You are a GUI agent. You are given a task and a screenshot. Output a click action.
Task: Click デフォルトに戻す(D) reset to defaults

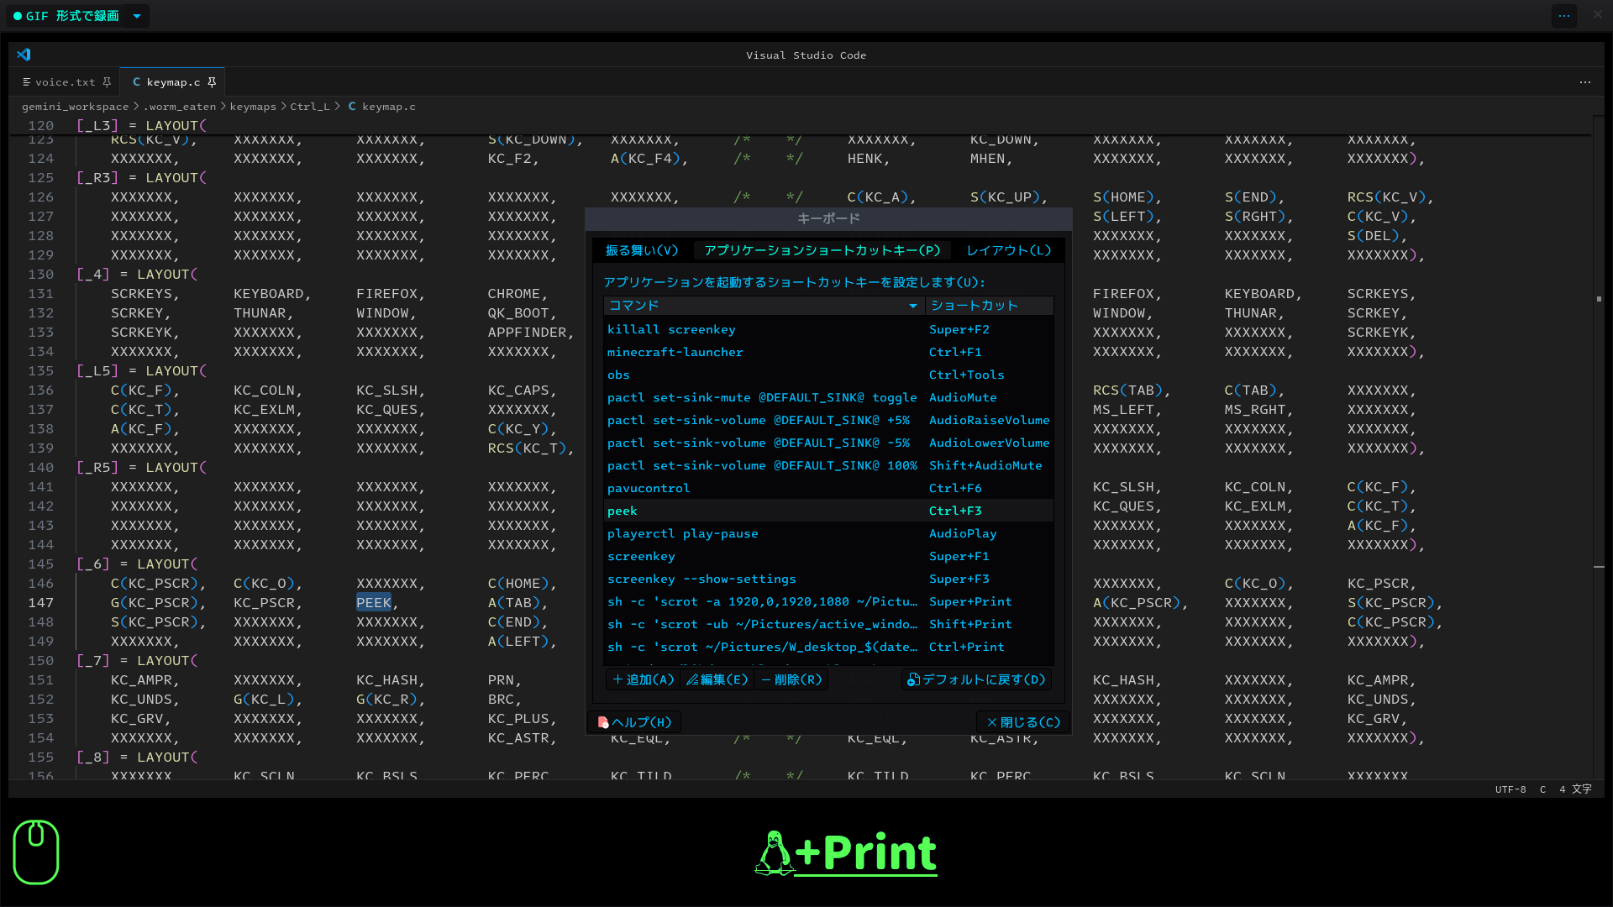976,679
